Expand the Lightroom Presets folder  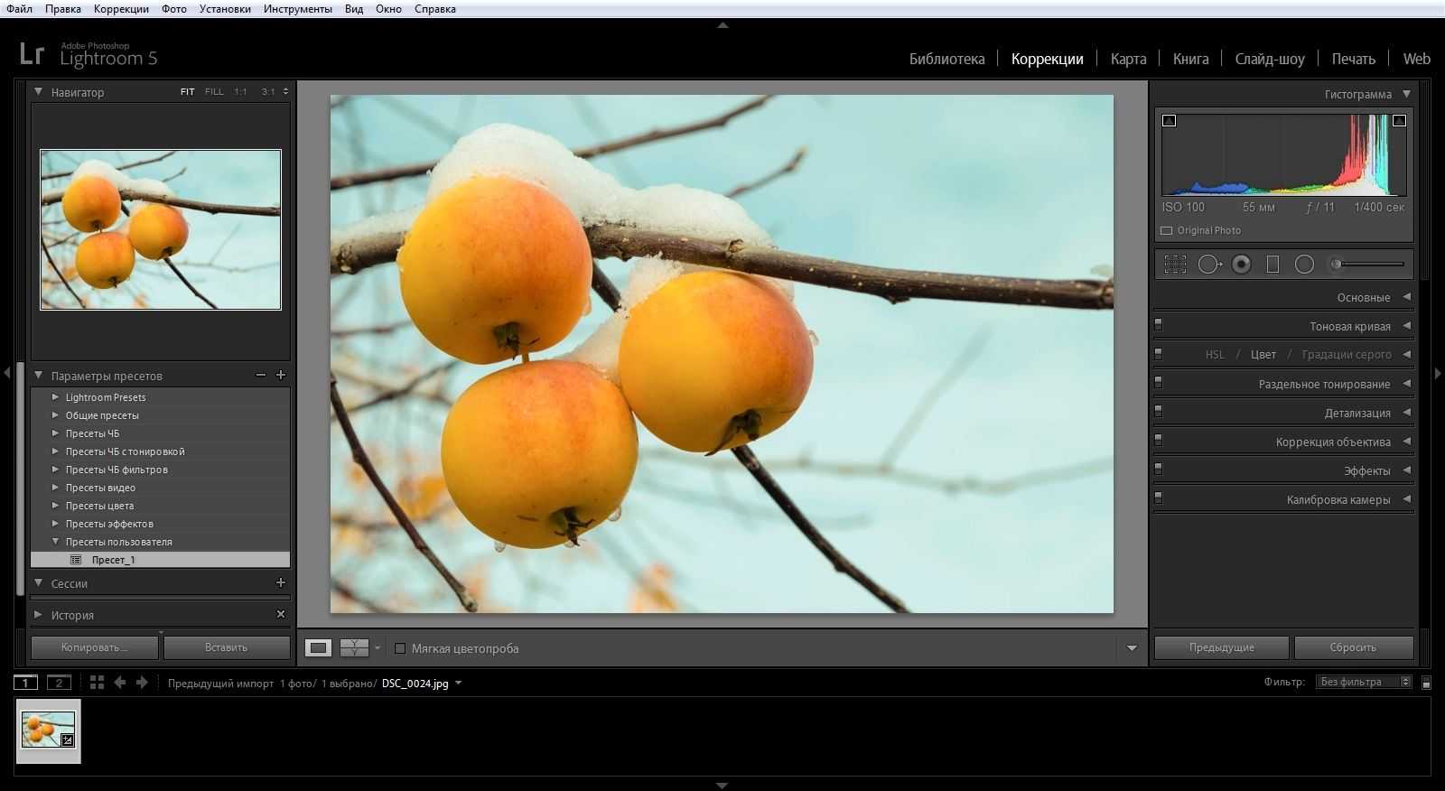pyautogui.click(x=55, y=397)
